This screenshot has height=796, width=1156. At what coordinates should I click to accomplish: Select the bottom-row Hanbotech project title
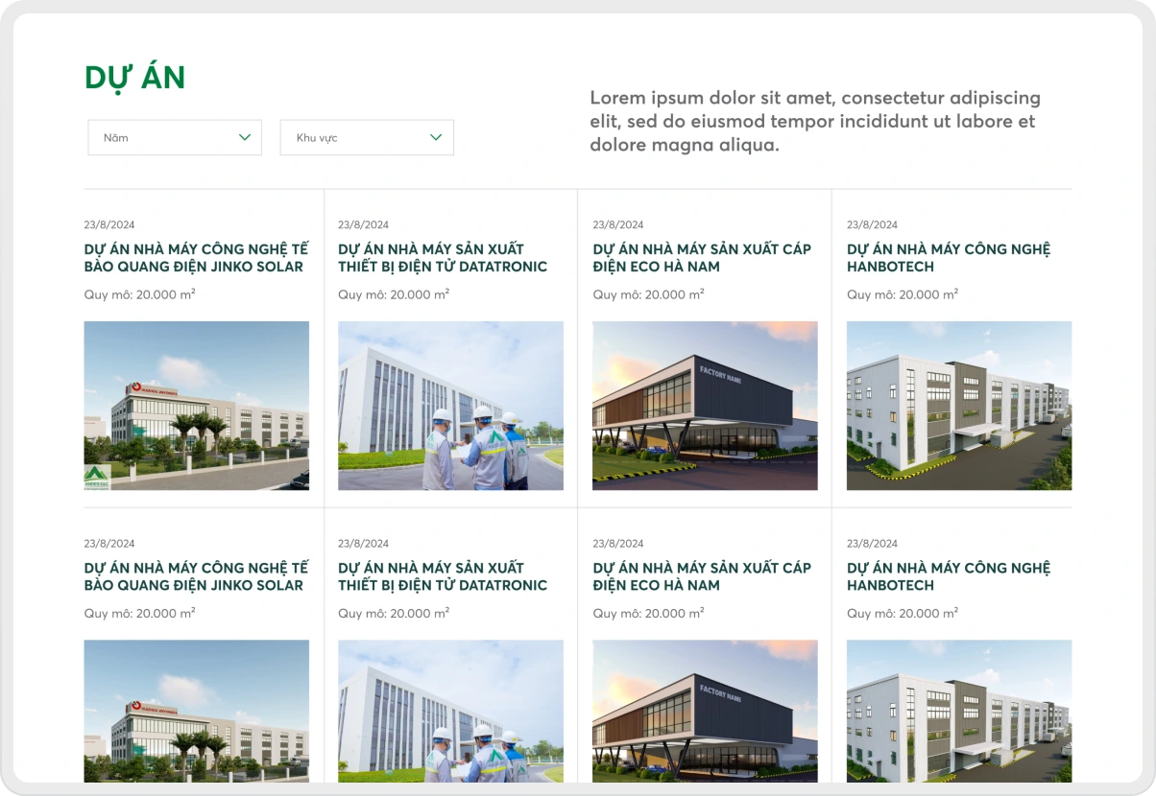pyautogui.click(x=949, y=576)
